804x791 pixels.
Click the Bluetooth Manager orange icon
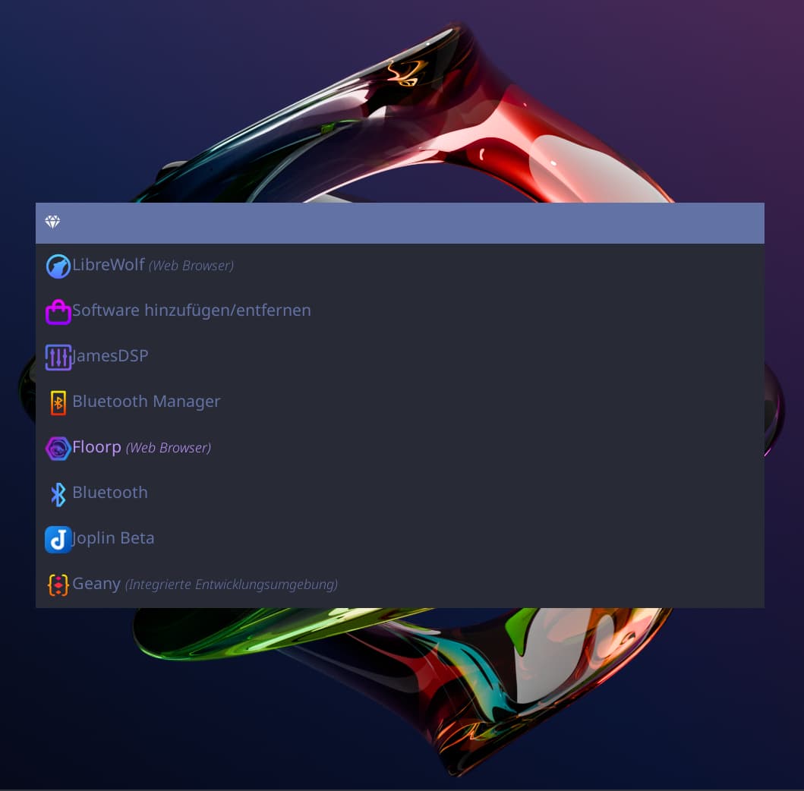click(58, 402)
